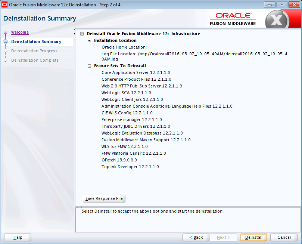Select the Log File Location row
Screen dimensions: 302x244
194,56
